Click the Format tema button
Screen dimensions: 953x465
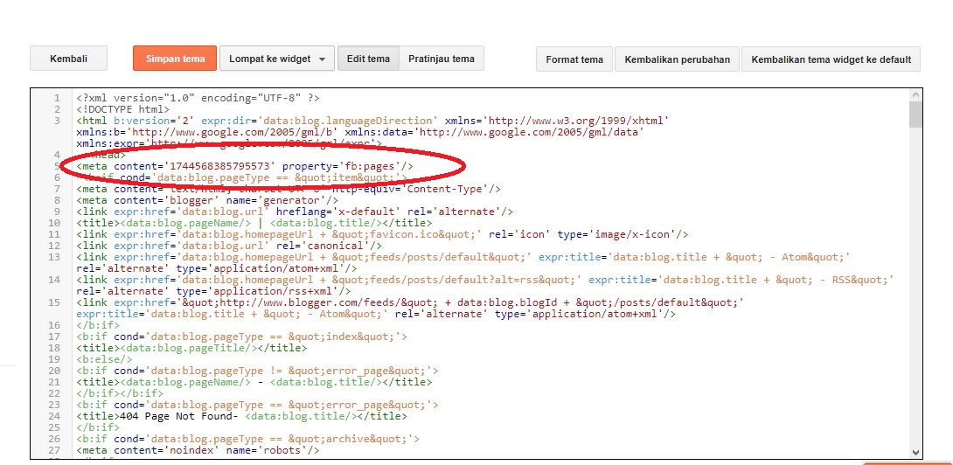[574, 59]
